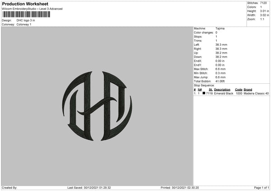Click the Up value '38.2 mm'
This screenshot has width=271, height=191.
[221, 53]
